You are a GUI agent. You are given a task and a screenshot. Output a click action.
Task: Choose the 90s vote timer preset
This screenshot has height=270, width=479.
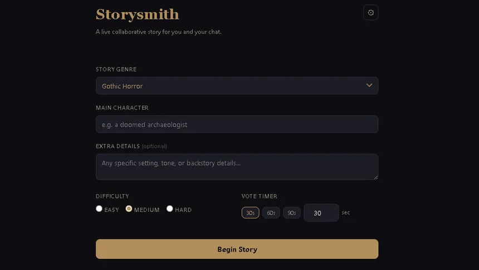click(292, 213)
